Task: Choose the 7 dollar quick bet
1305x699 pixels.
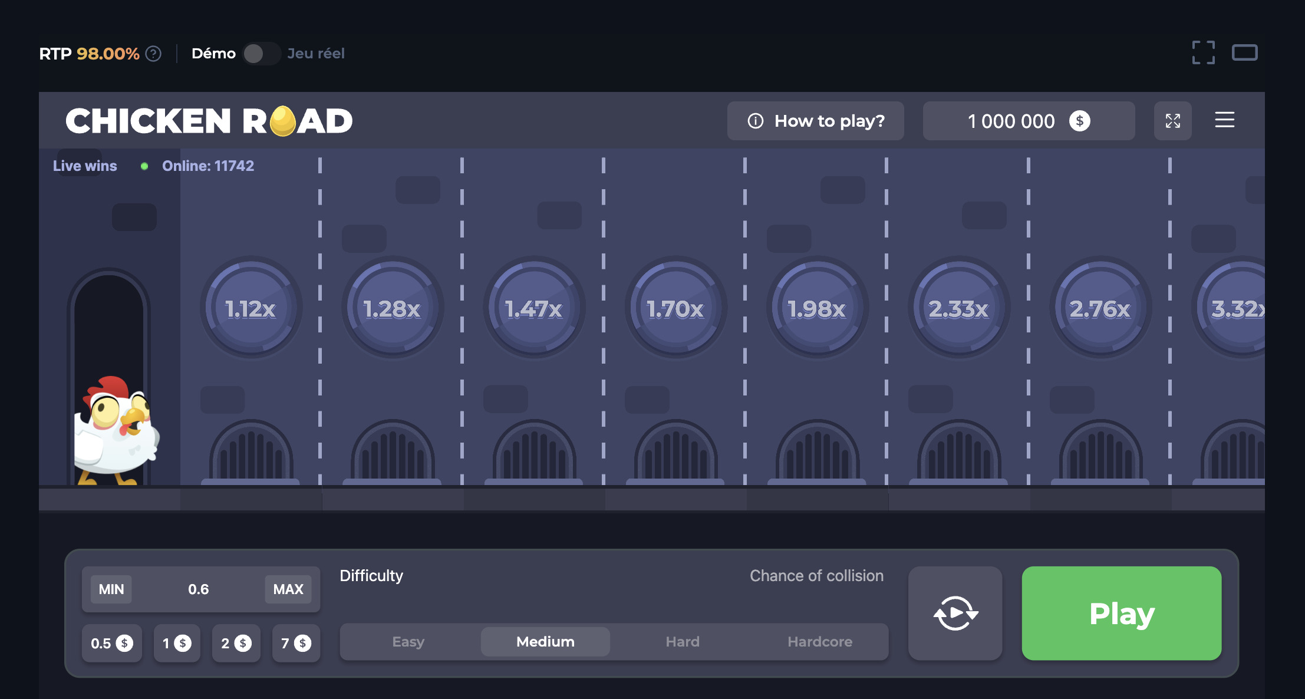Action: click(x=295, y=643)
